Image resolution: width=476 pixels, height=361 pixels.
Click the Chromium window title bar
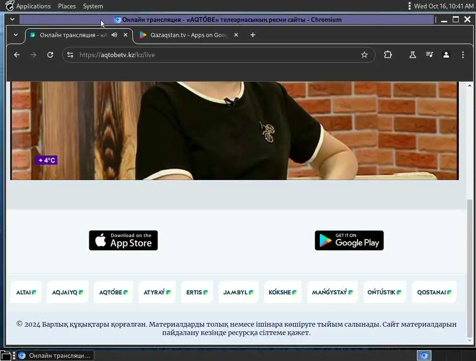click(x=227, y=19)
